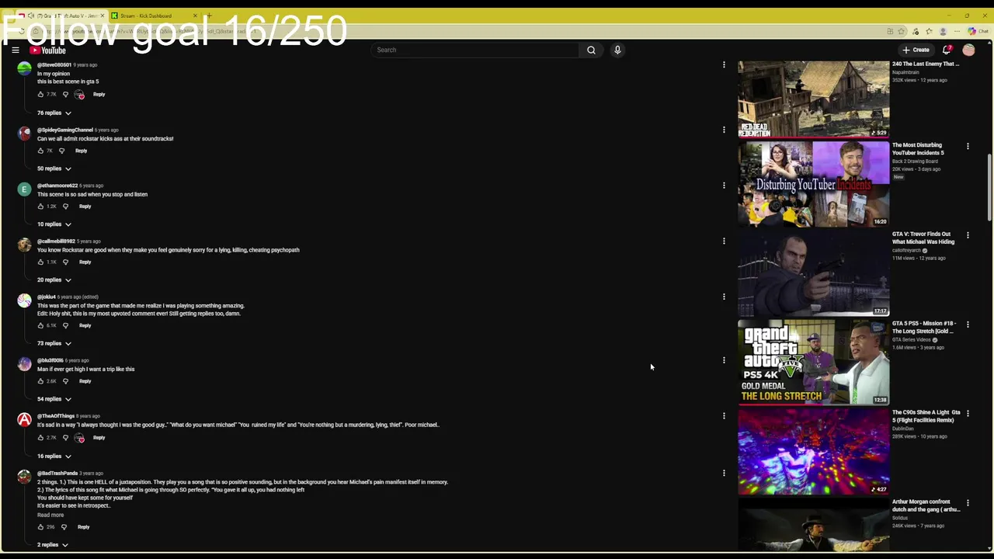This screenshot has width=994, height=559.
Task: Like @TheAofThings comment with 2.7K likes
Action: coord(41,437)
